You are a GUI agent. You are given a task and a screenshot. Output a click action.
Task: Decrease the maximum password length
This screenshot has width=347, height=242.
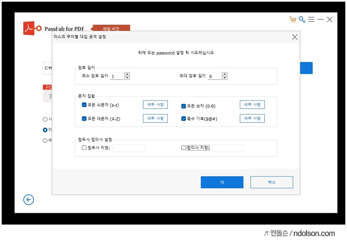(225, 78)
